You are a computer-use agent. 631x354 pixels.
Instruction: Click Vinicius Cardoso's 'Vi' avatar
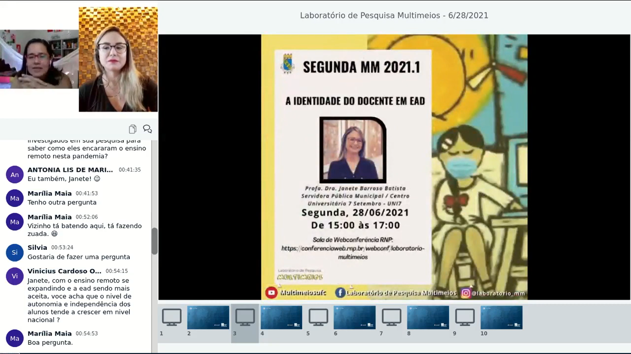(15, 276)
